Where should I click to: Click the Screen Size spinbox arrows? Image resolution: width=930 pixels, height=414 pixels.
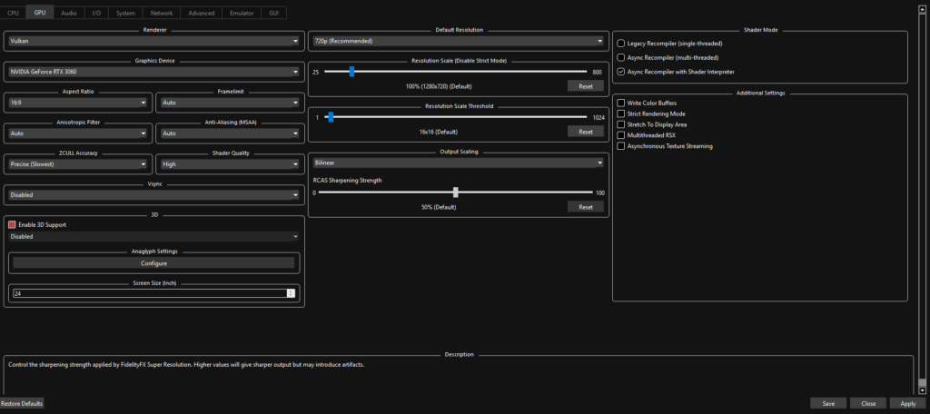pyautogui.click(x=291, y=293)
